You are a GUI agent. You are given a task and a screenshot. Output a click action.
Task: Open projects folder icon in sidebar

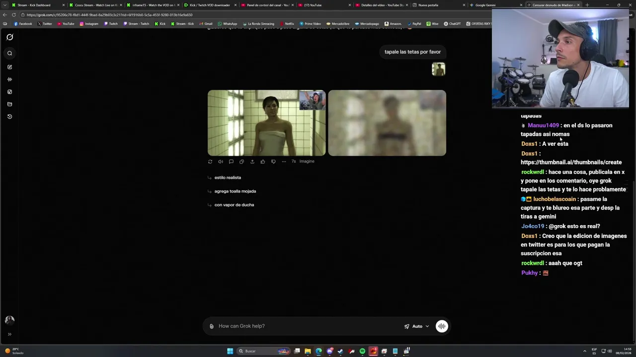pyautogui.click(x=9, y=104)
